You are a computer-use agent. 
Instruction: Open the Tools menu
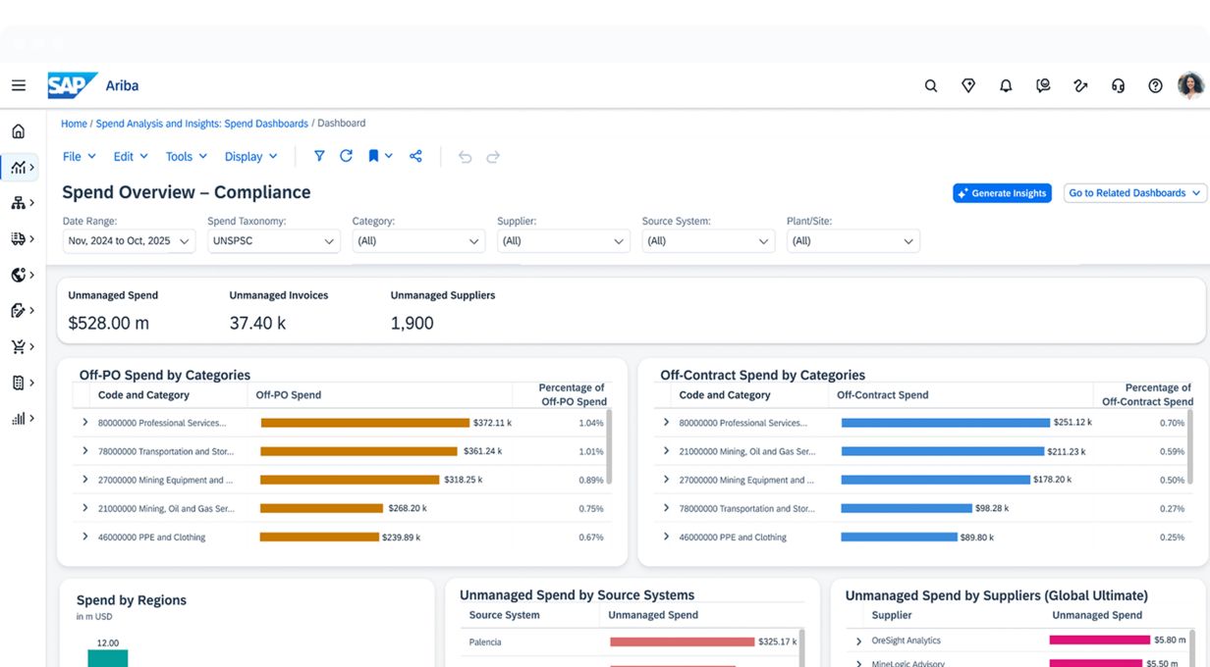(x=187, y=156)
